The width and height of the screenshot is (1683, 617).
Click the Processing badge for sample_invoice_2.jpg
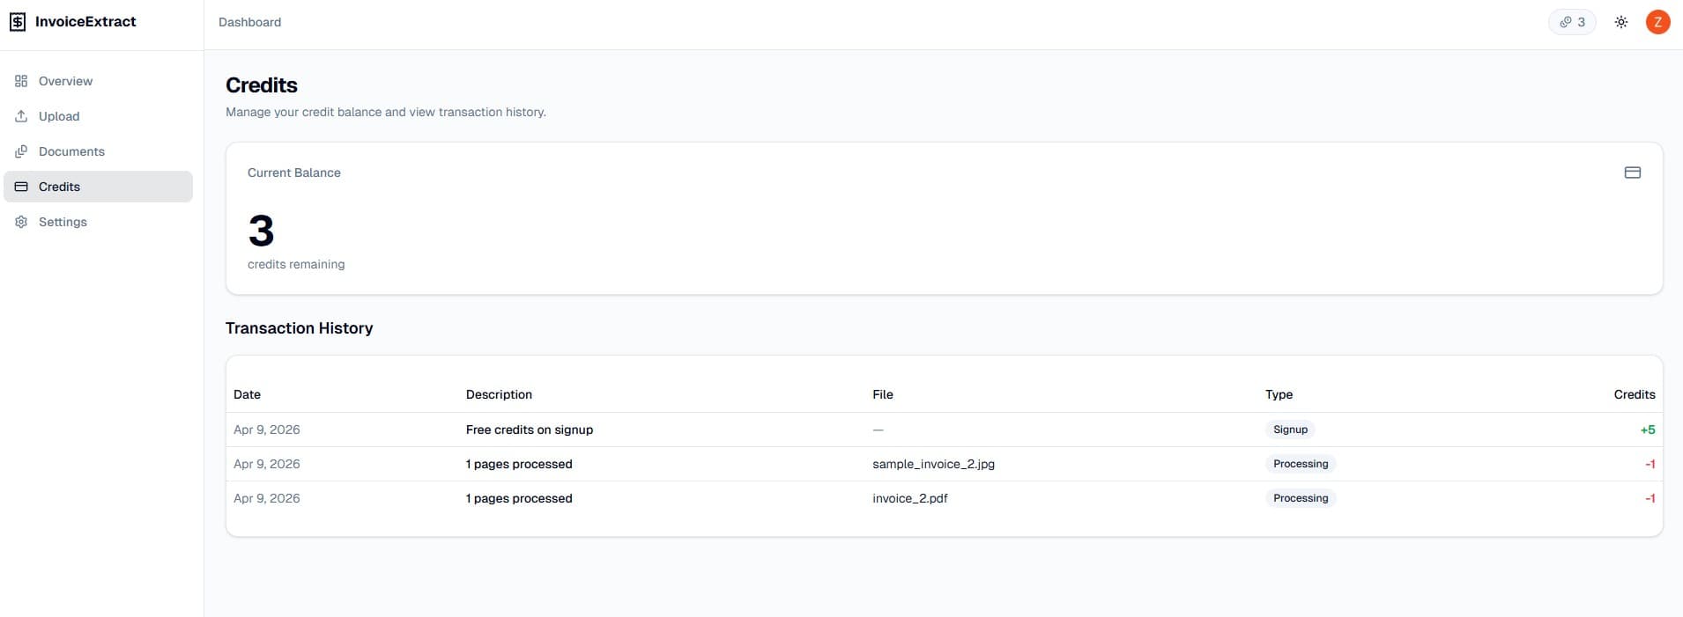[1301, 464]
